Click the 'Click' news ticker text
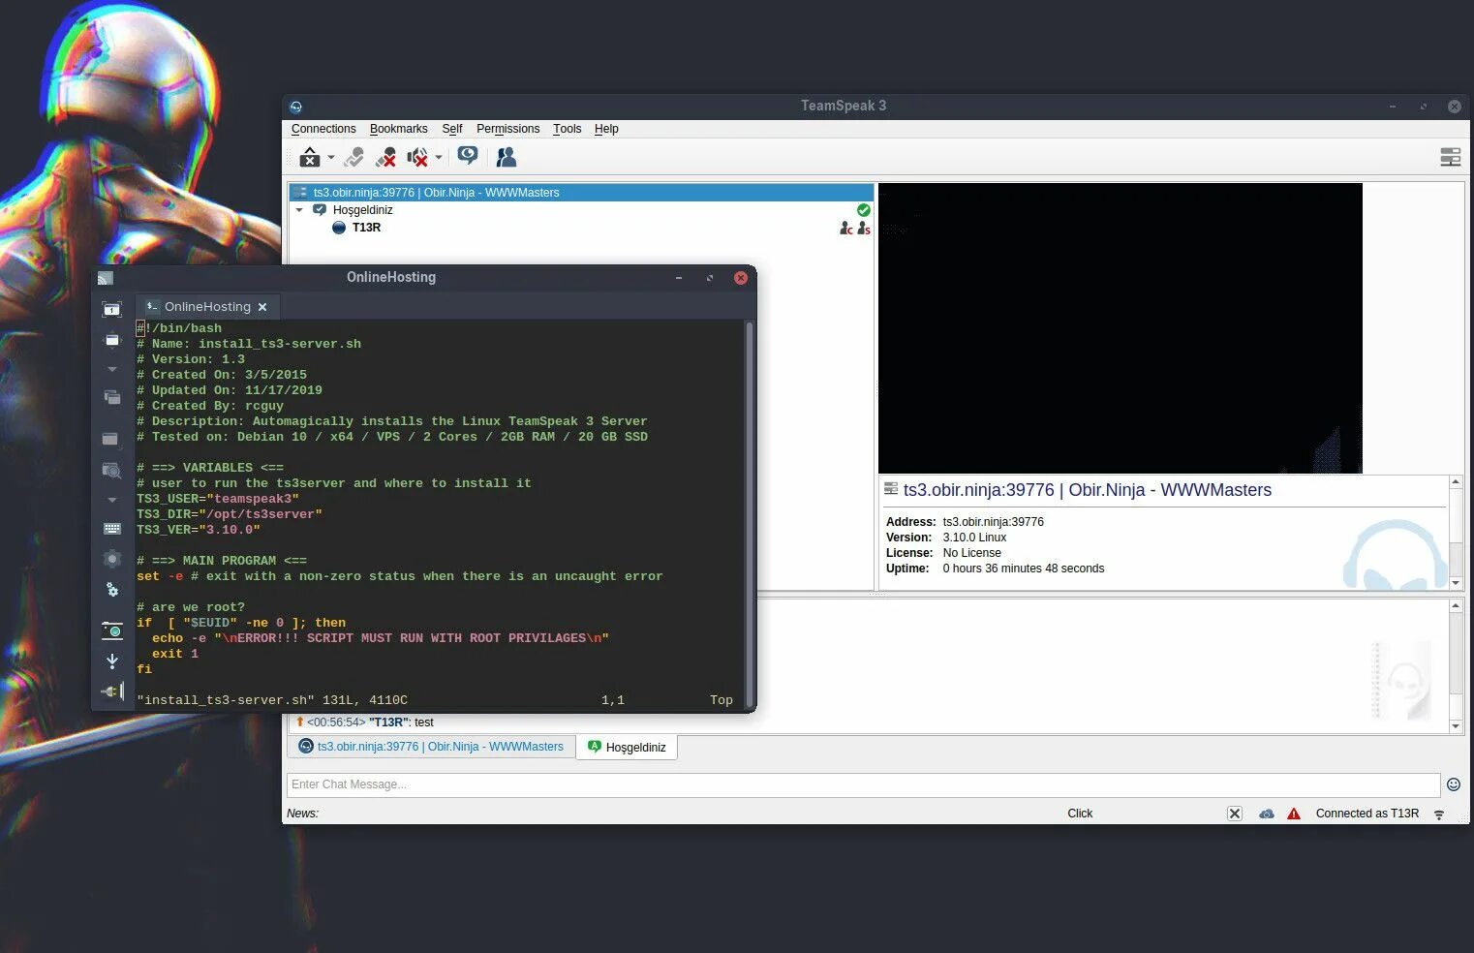This screenshot has height=953, width=1474. [x=1080, y=814]
